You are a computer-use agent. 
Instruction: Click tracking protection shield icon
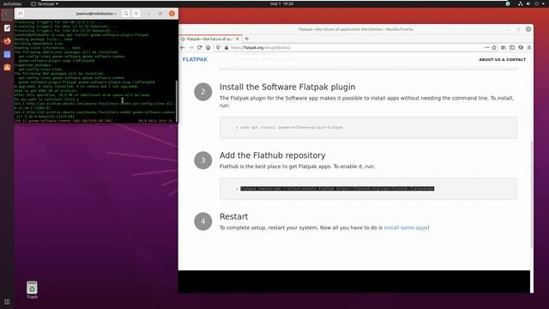[x=218, y=48]
